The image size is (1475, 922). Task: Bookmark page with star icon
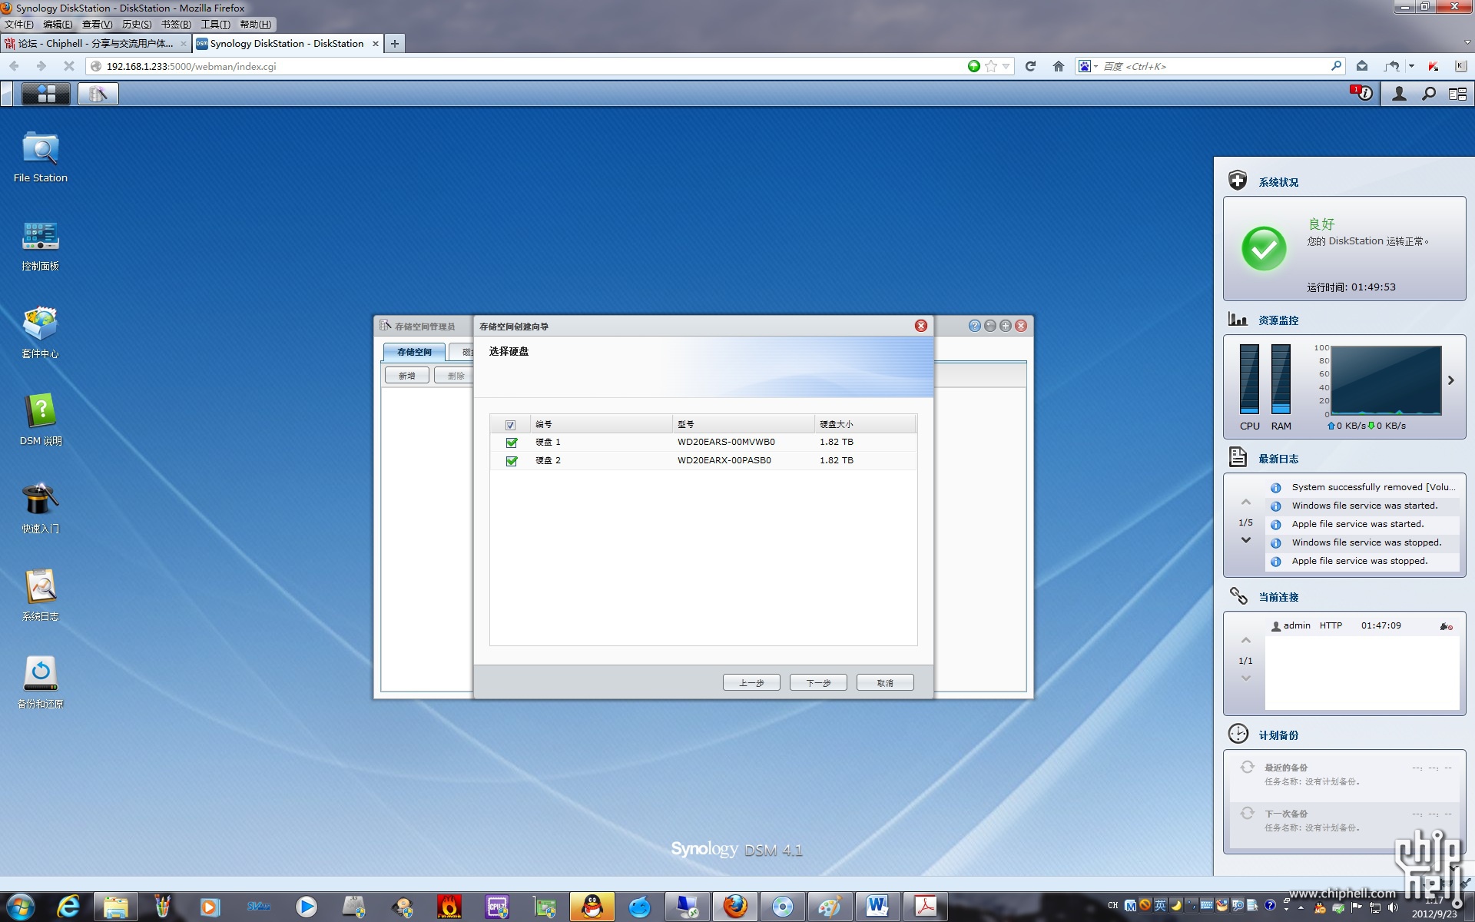991,66
